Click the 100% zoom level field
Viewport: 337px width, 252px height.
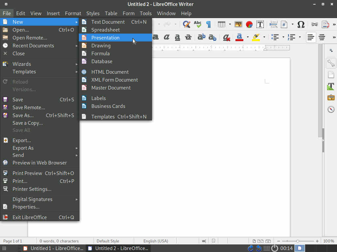[329, 241]
